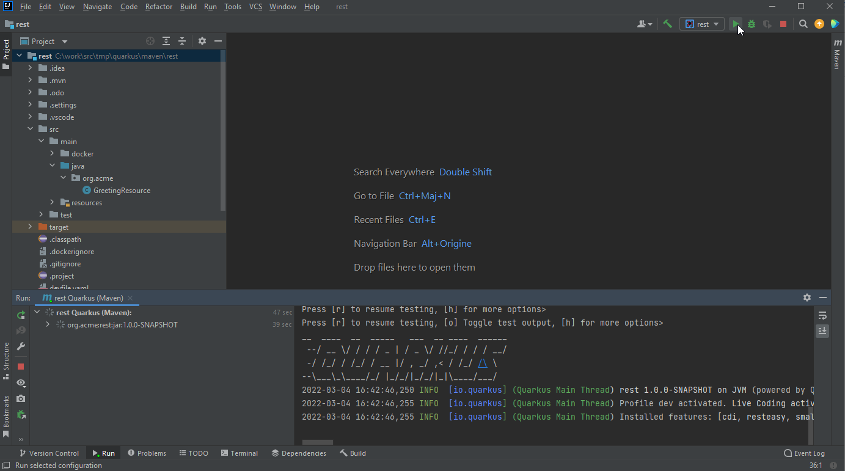The width and height of the screenshot is (845, 471).
Task: Collapse the src folder in Project tree
Action: pos(30,129)
